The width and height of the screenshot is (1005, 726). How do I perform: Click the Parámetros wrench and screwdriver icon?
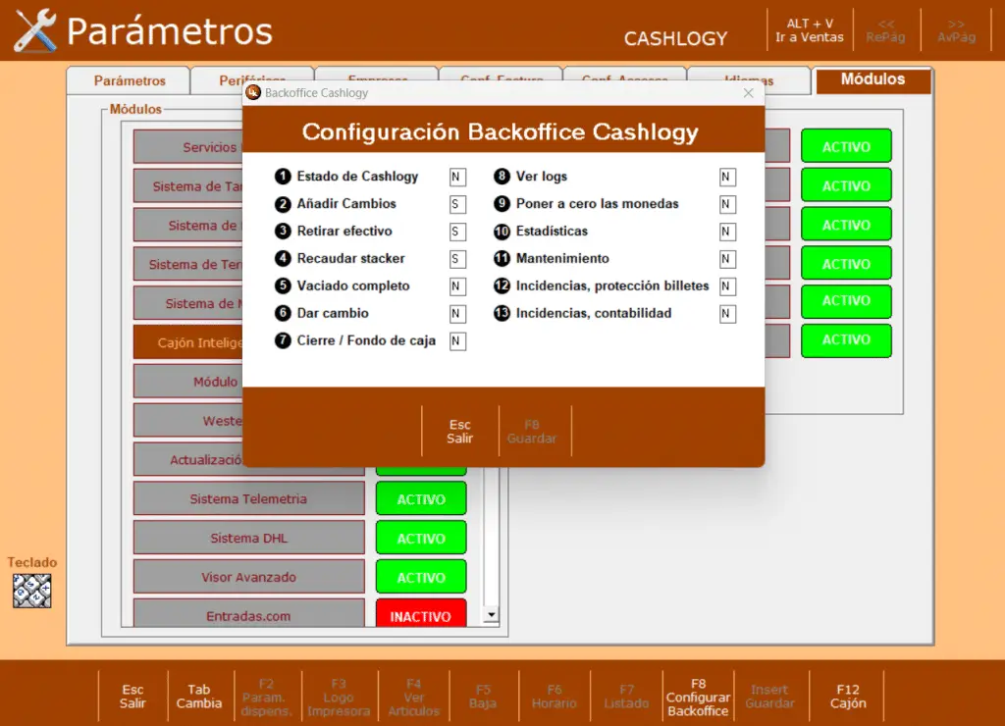35,30
